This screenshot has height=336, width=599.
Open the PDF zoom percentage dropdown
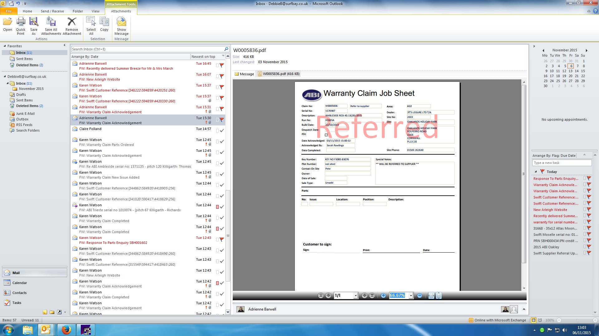coord(411,296)
